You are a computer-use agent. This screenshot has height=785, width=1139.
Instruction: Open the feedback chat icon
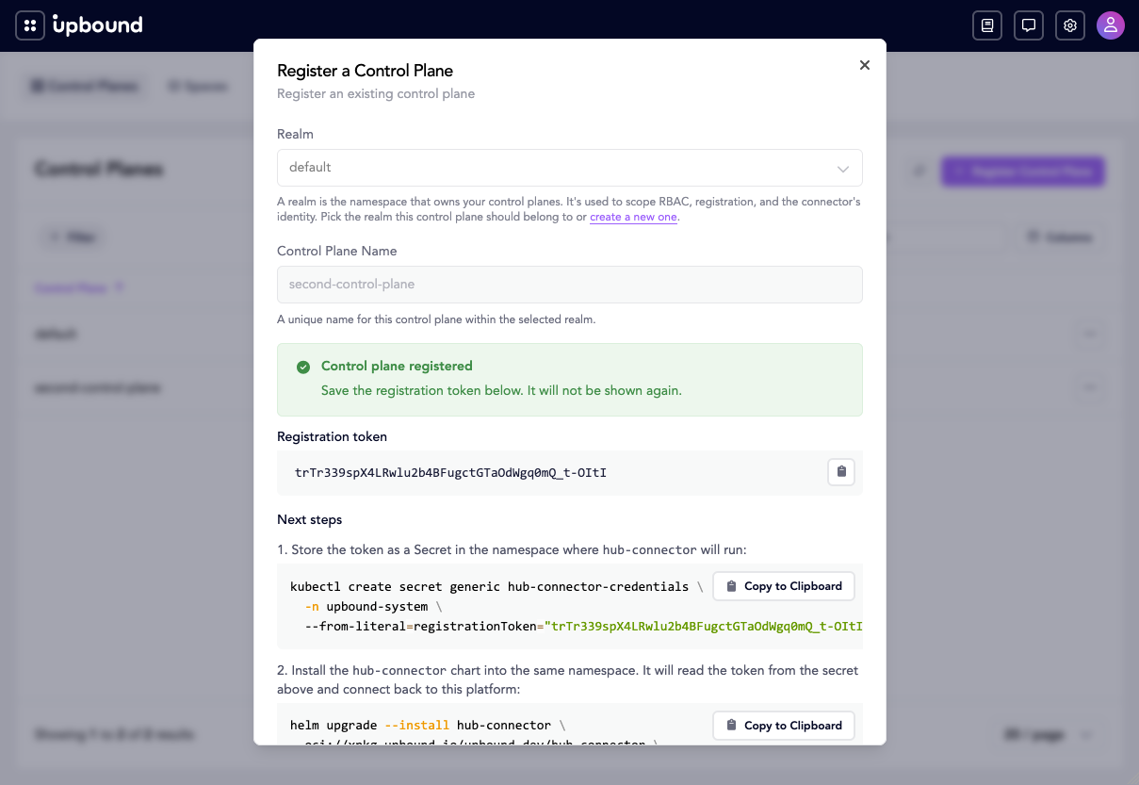point(1029,25)
